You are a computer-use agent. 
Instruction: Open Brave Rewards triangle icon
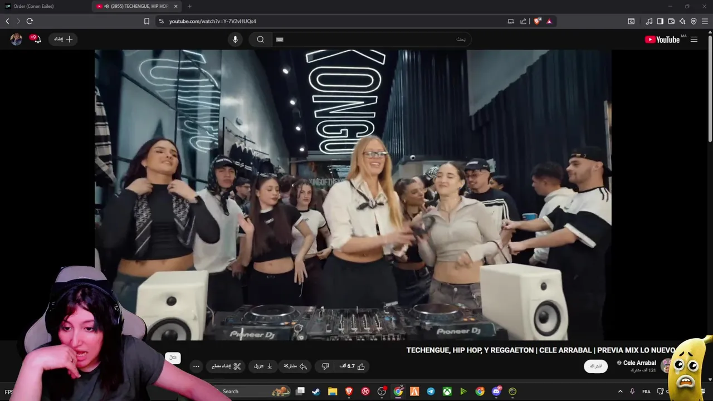pyautogui.click(x=549, y=21)
